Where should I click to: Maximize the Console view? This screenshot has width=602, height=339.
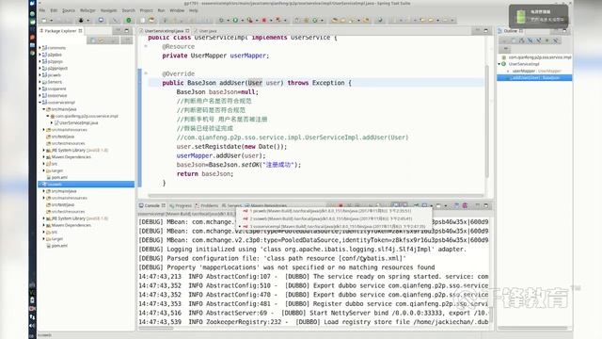click(485, 205)
